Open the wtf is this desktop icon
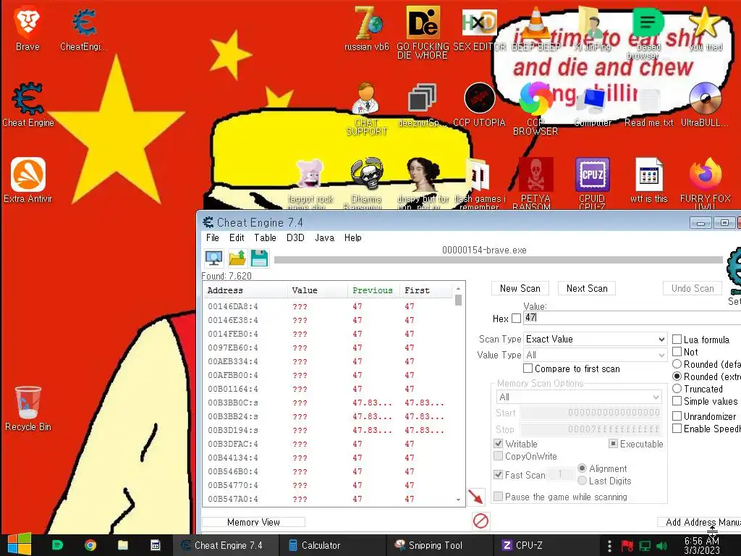Screen dimensions: 741x556 point(649,180)
